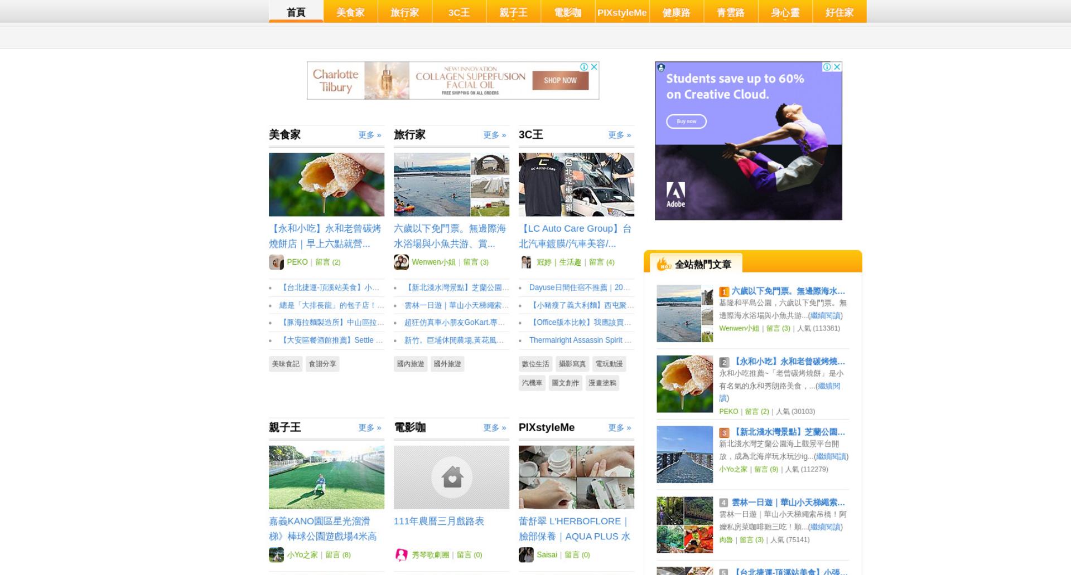1071x575 pixels.
Task: Open the sesame flatbread article thumbnail in 美食家
Action: tap(326, 184)
